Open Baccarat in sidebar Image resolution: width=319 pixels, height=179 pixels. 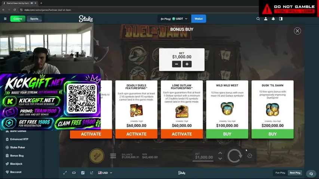pyautogui.click(x=16, y=172)
